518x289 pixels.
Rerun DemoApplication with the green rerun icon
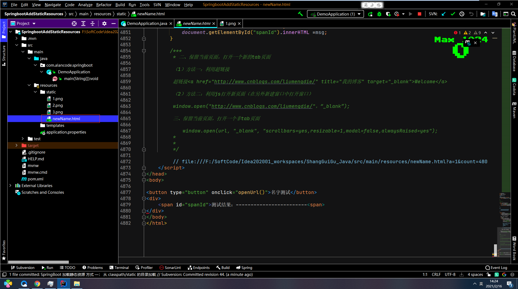[x=370, y=14]
